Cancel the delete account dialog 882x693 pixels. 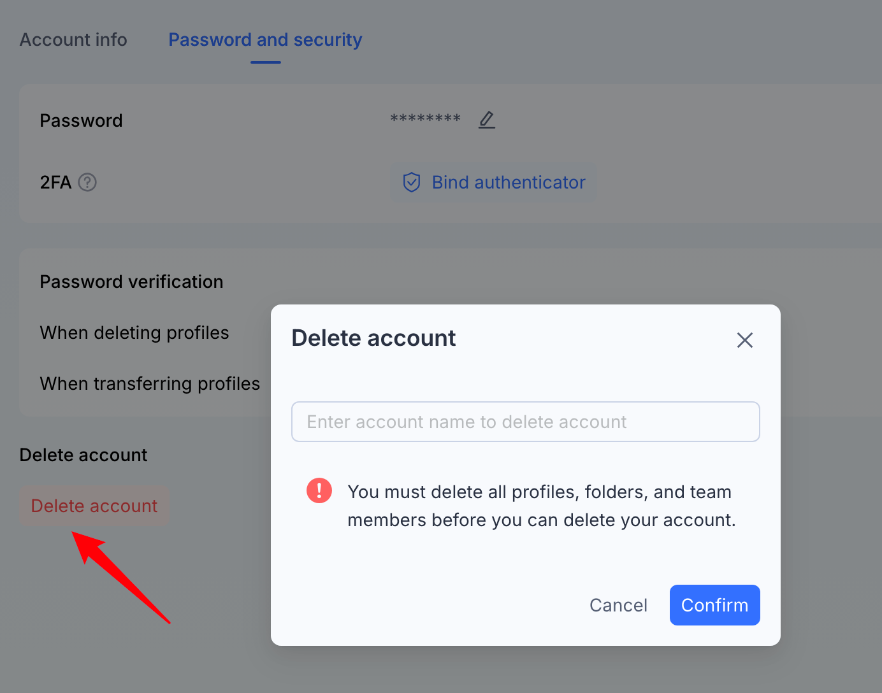(x=618, y=605)
